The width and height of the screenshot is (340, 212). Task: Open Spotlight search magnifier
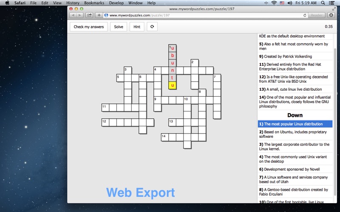tap(323, 3)
